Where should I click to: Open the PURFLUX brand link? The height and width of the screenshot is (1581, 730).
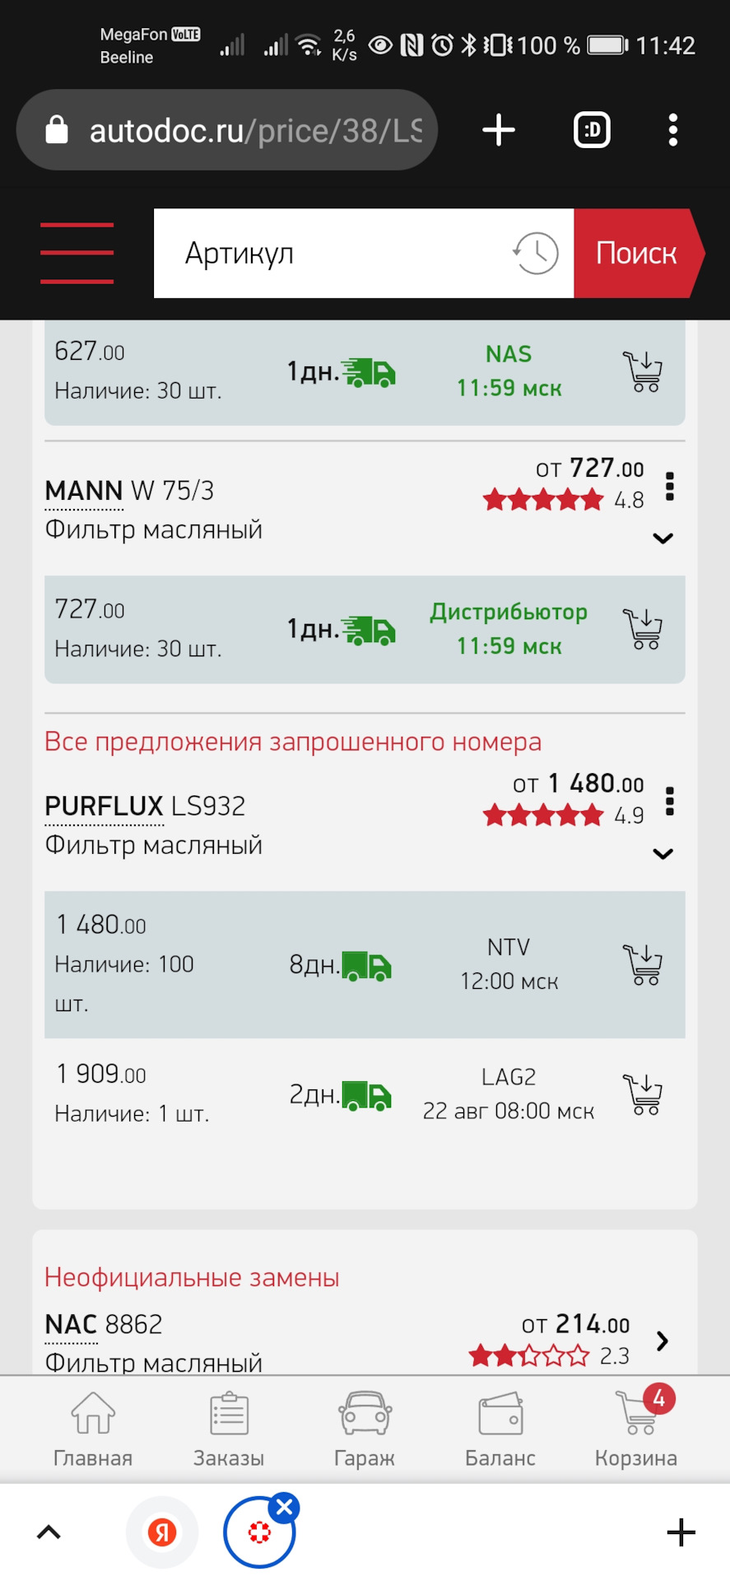point(104,806)
